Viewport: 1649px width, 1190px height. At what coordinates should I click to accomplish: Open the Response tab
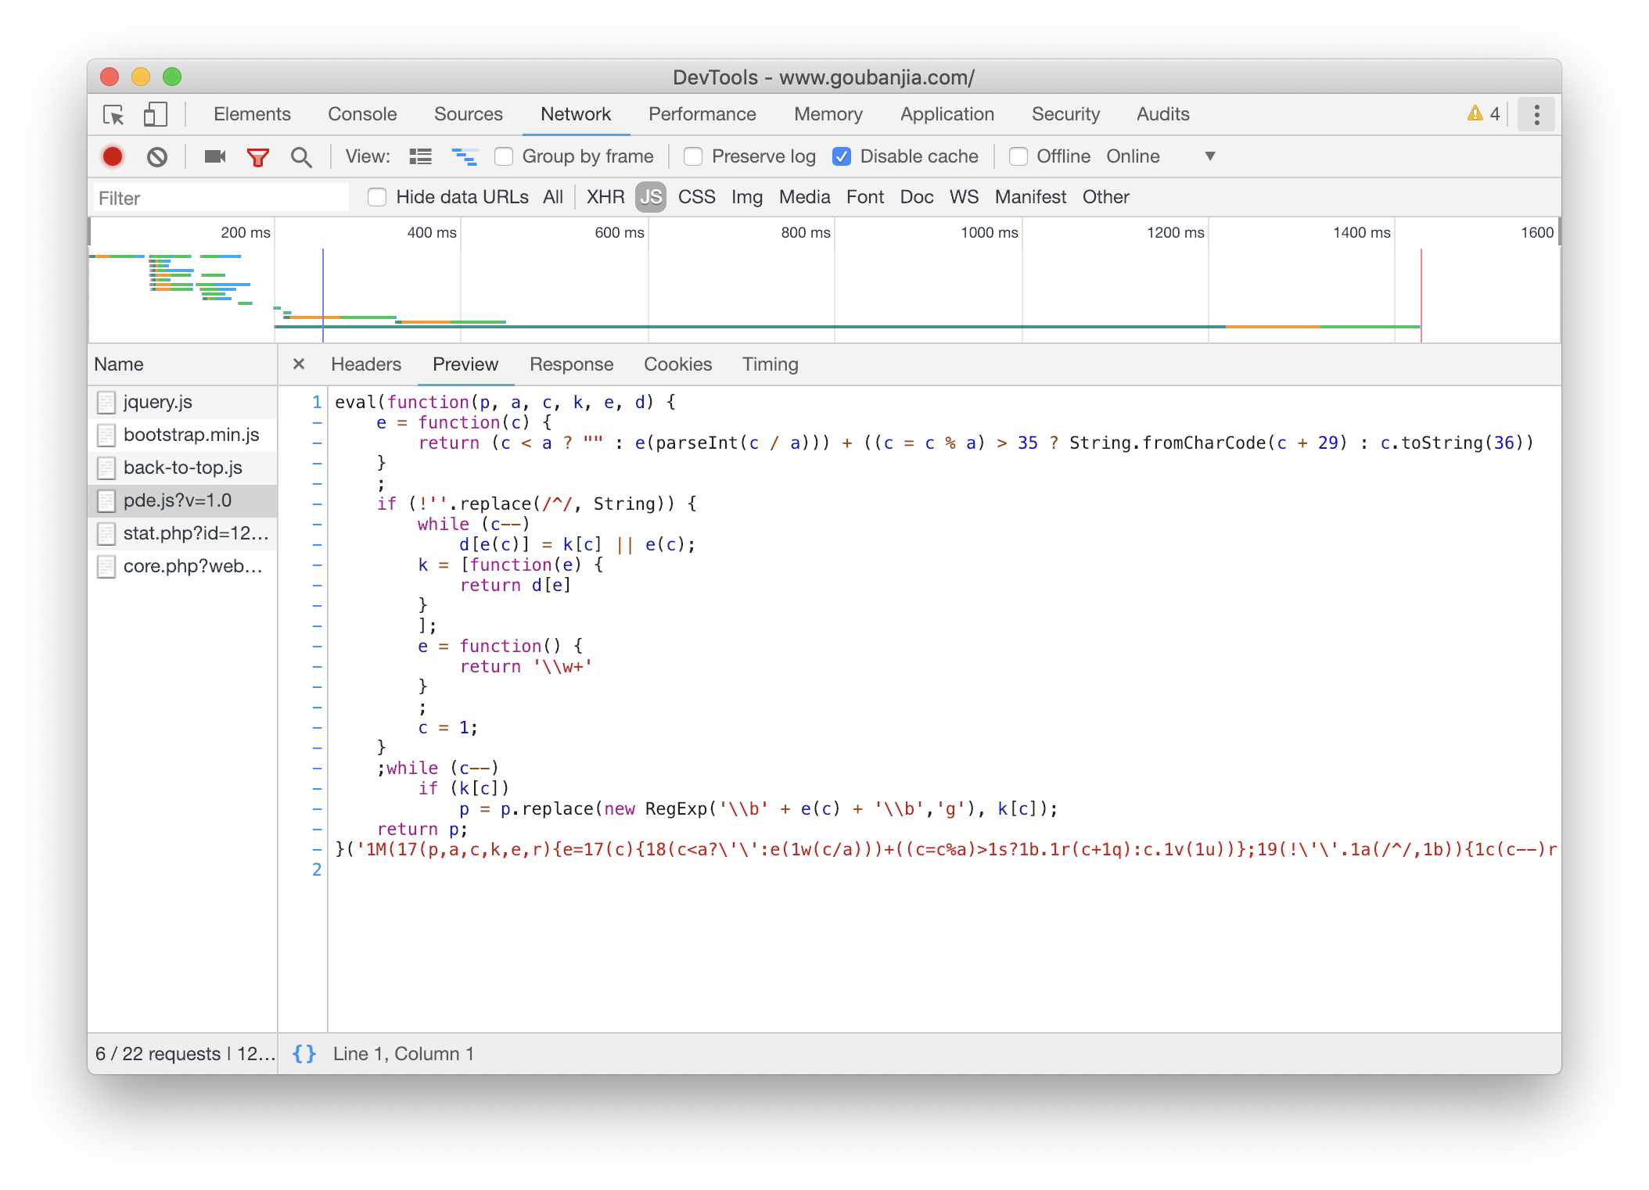(x=571, y=364)
